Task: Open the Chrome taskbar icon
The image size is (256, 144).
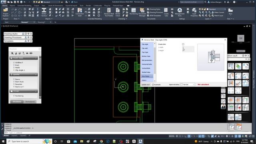Action: 101,141
